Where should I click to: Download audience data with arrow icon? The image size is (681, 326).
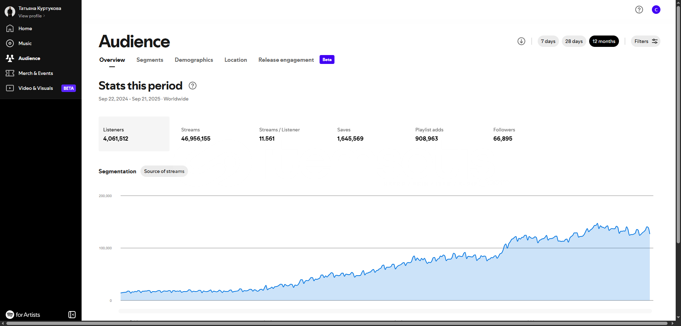pyautogui.click(x=521, y=41)
